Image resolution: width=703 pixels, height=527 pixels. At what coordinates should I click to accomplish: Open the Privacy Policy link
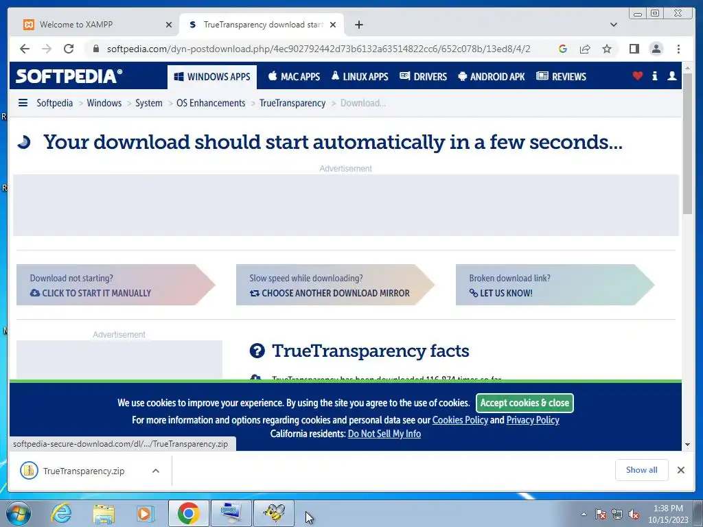533,421
